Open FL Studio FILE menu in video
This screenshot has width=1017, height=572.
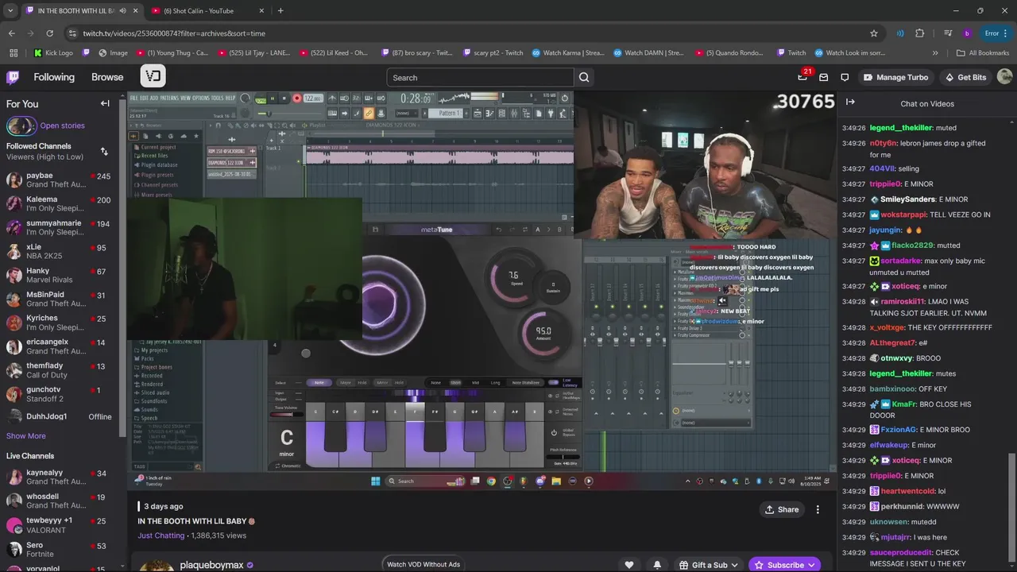click(134, 98)
